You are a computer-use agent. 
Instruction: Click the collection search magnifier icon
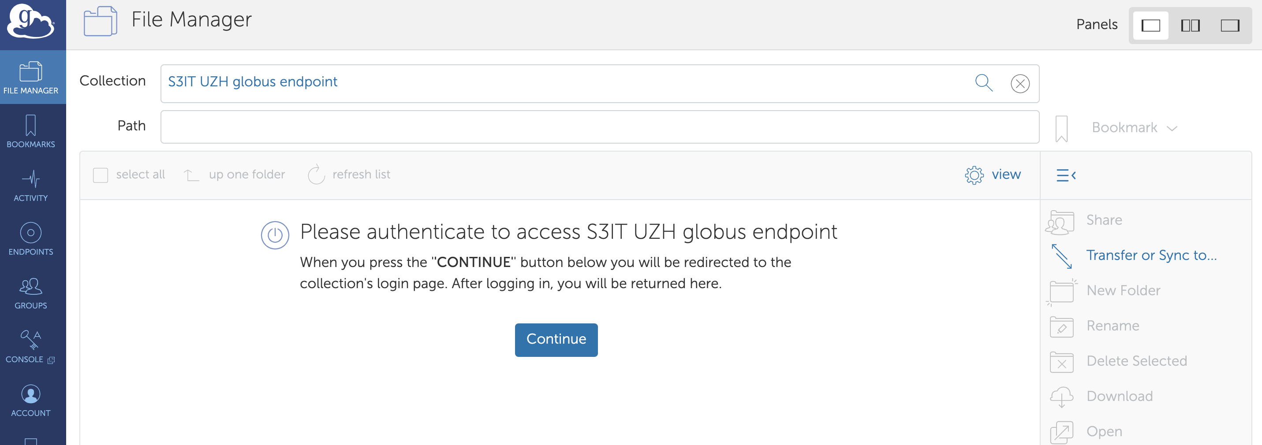click(x=983, y=83)
